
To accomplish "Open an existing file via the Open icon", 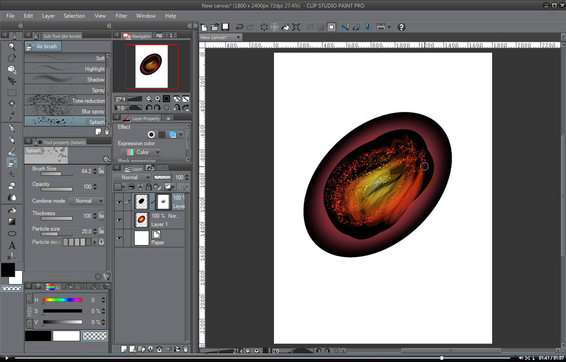I will click(x=214, y=27).
